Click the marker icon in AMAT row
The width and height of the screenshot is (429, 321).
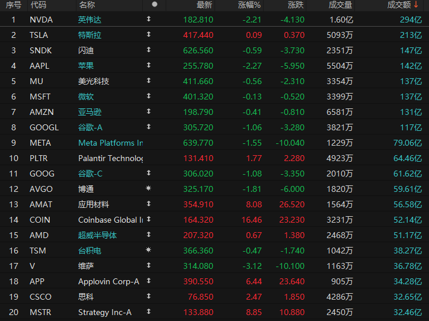tap(149, 204)
